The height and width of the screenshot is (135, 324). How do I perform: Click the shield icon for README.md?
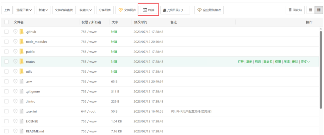(x=15, y=131)
